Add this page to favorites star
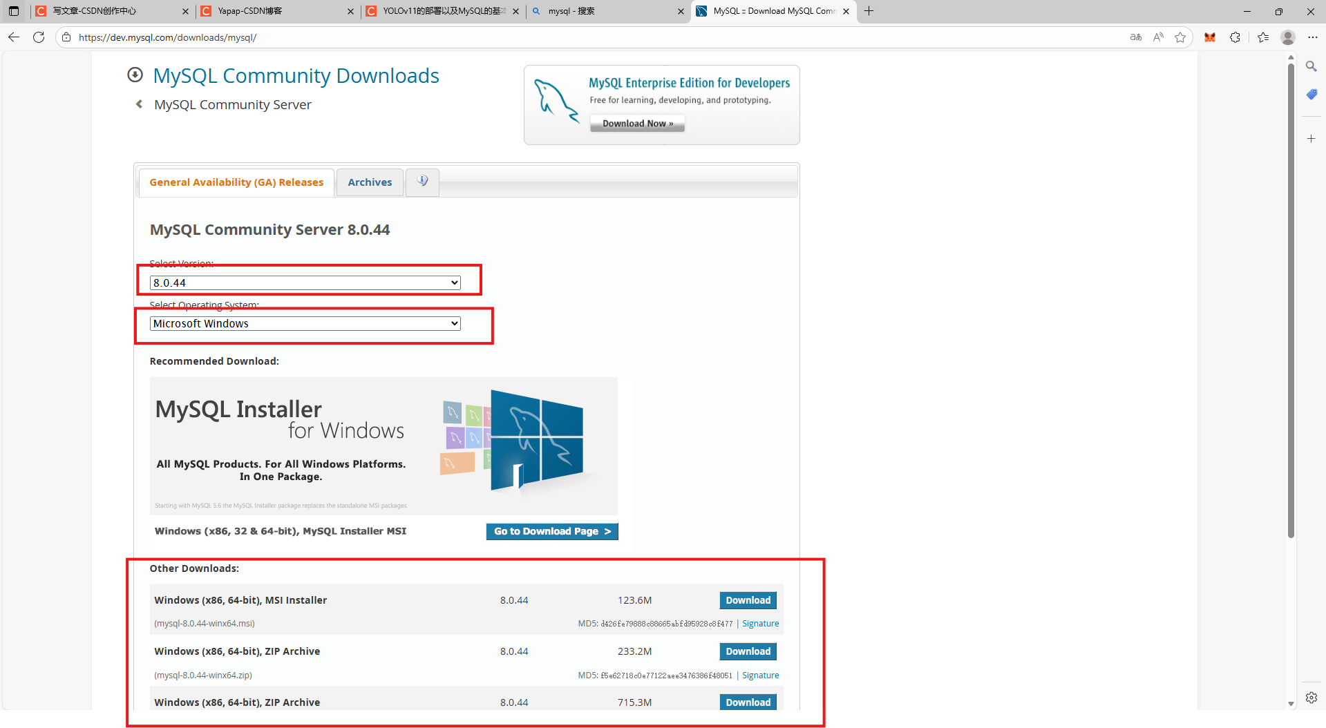The width and height of the screenshot is (1326, 728). pos(1180,37)
